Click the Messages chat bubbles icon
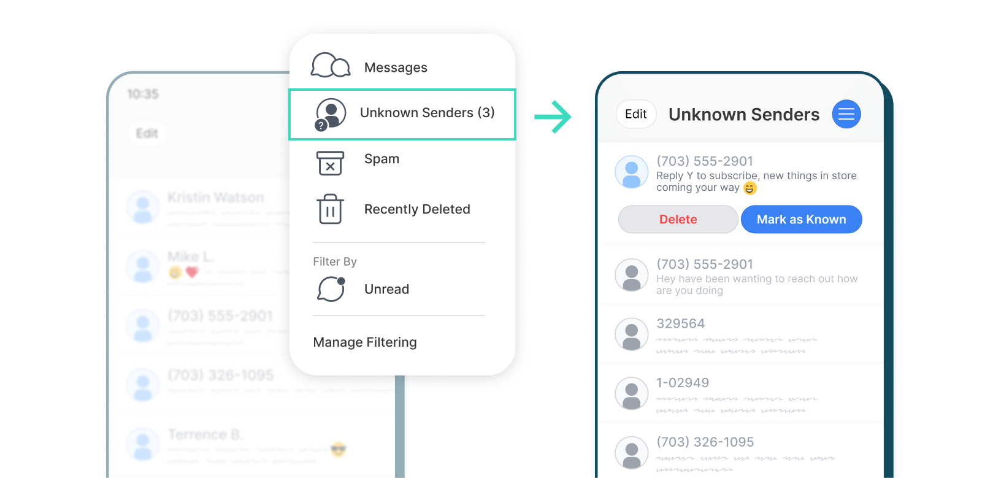 (331, 66)
